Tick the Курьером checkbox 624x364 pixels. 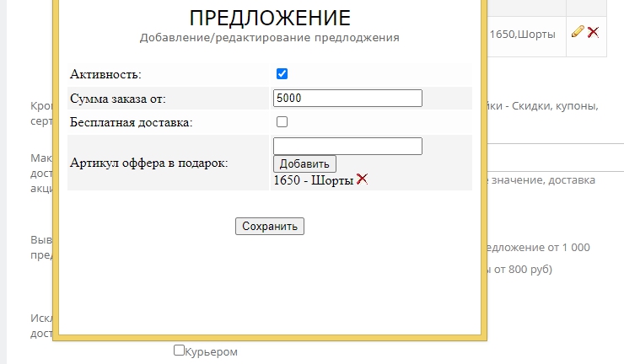(179, 350)
